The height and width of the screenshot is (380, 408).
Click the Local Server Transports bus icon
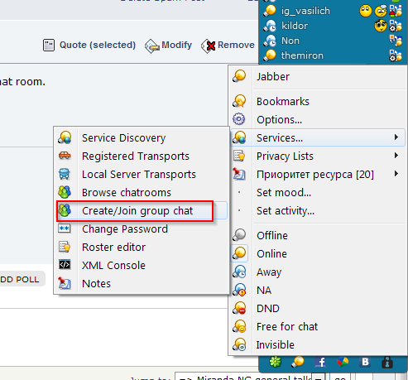(x=65, y=174)
